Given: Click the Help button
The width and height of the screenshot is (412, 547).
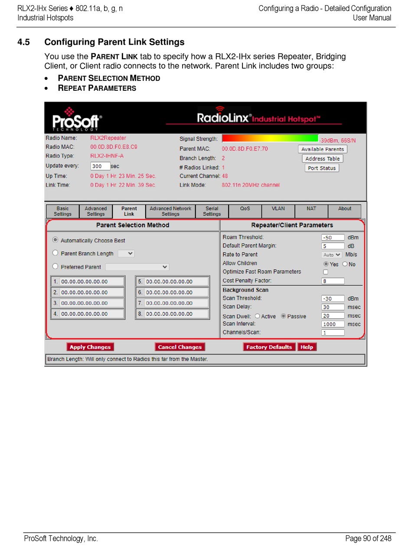Looking at the screenshot, I should click(x=307, y=347).
